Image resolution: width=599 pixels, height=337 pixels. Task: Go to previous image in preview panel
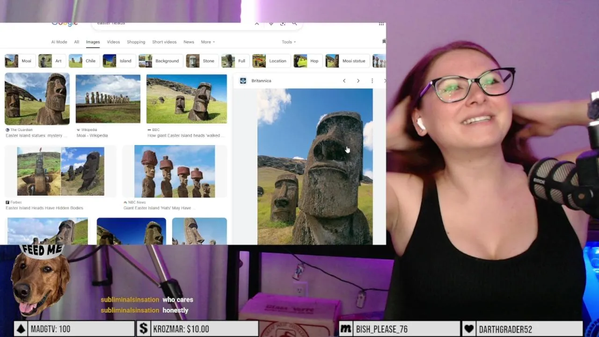click(x=344, y=81)
